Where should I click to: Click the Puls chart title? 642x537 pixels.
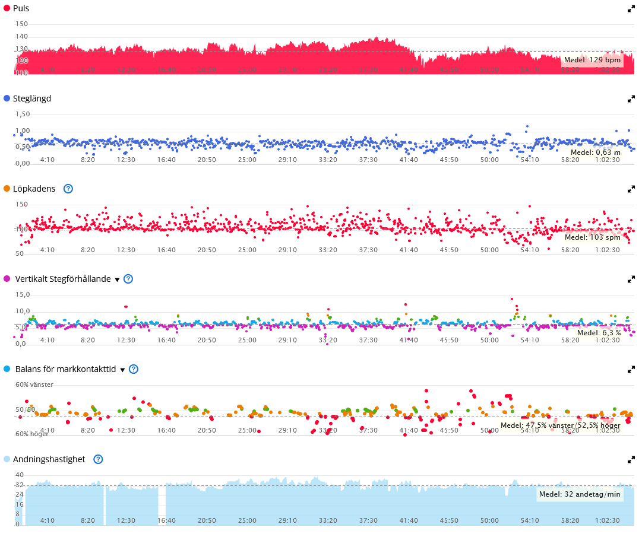(x=21, y=8)
